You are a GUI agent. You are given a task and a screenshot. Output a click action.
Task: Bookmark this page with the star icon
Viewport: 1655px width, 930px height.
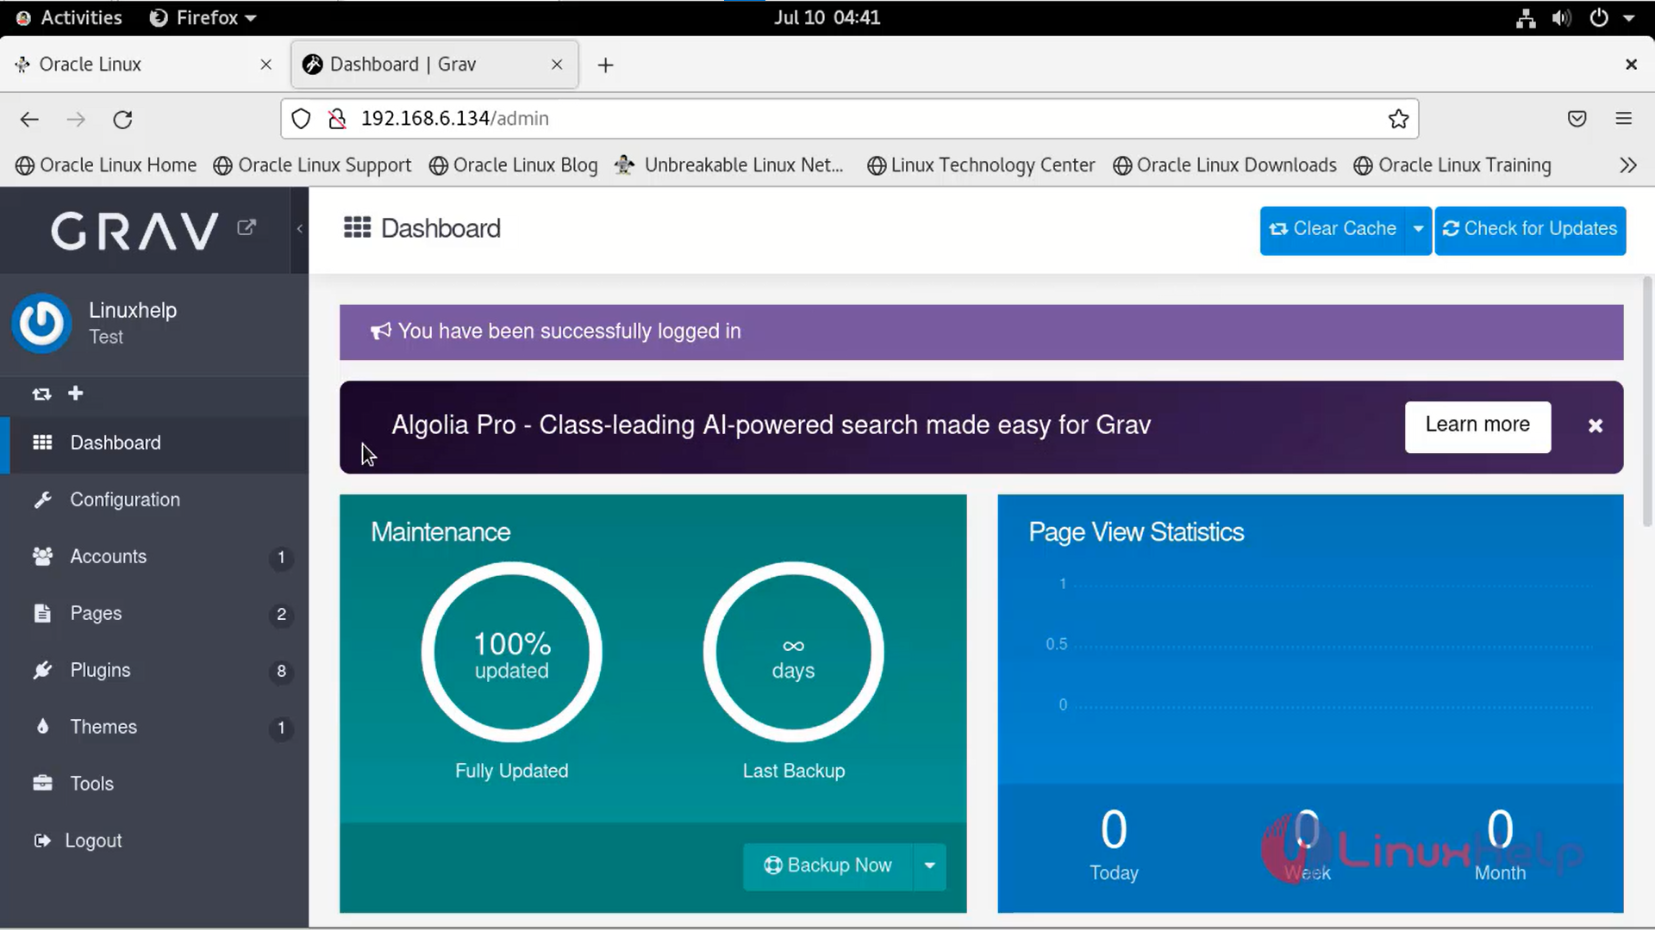click(x=1398, y=119)
